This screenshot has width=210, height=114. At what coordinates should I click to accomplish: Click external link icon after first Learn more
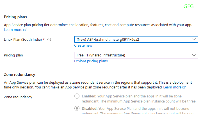point(25,30)
